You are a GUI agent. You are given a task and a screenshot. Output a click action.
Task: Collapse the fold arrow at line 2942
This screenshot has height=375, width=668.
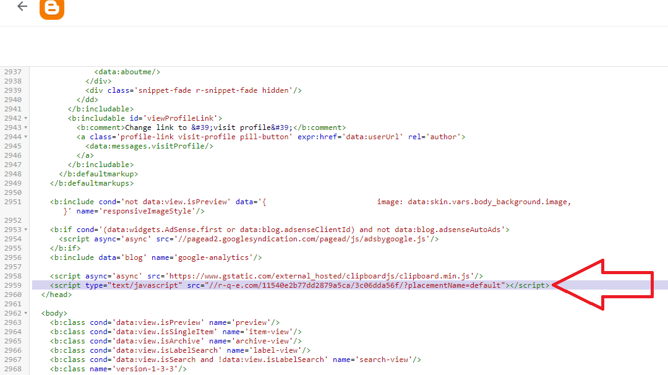[x=25, y=118]
